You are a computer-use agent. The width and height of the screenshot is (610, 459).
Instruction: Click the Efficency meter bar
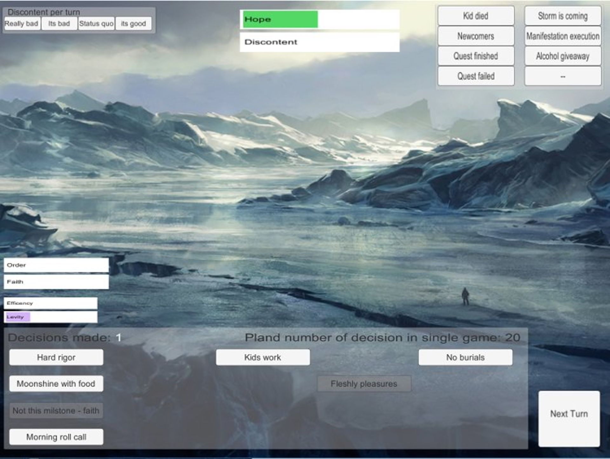point(51,303)
